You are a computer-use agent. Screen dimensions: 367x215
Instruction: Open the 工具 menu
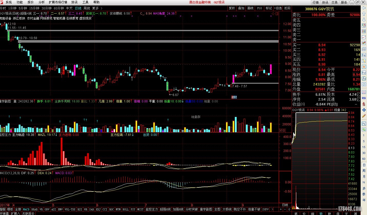[x=85, y=2]
